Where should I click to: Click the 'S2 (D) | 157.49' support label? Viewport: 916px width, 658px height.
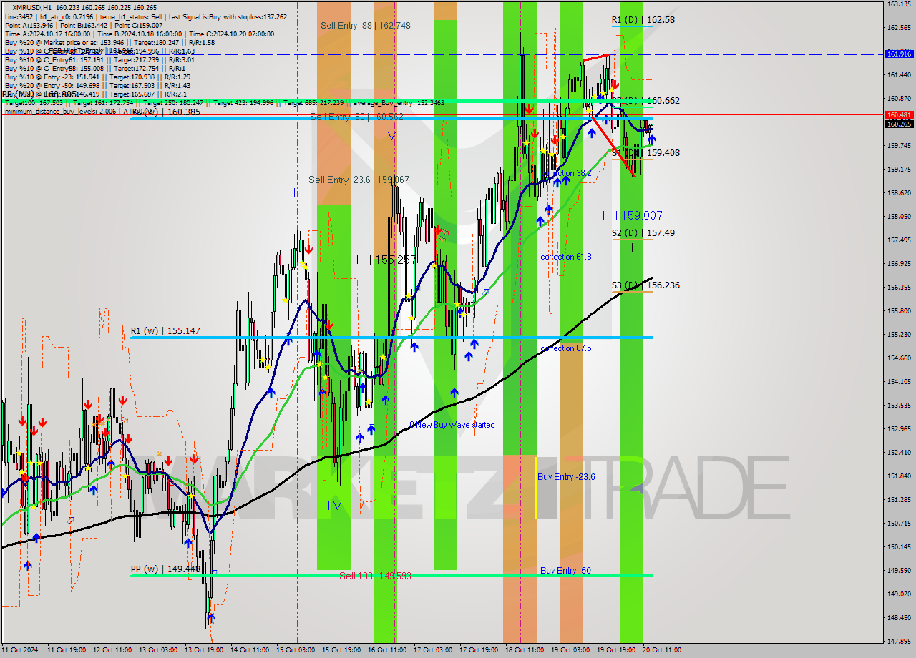click(643, 233)
